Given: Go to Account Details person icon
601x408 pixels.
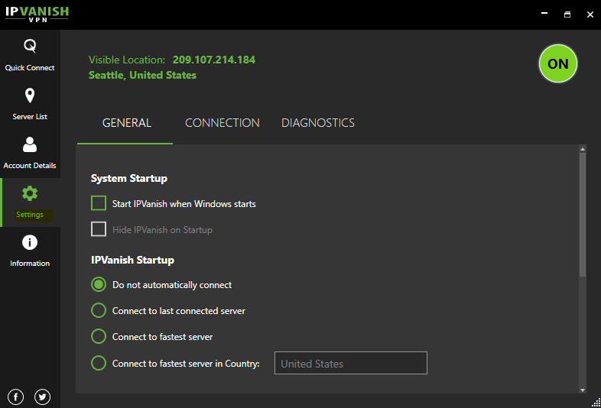Looking at the screenshot, I should pyautogui.click(x=30, y=144).
